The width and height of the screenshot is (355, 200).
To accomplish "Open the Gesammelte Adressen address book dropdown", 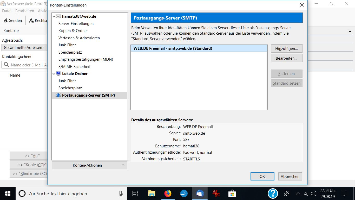I will click(25, 48).
